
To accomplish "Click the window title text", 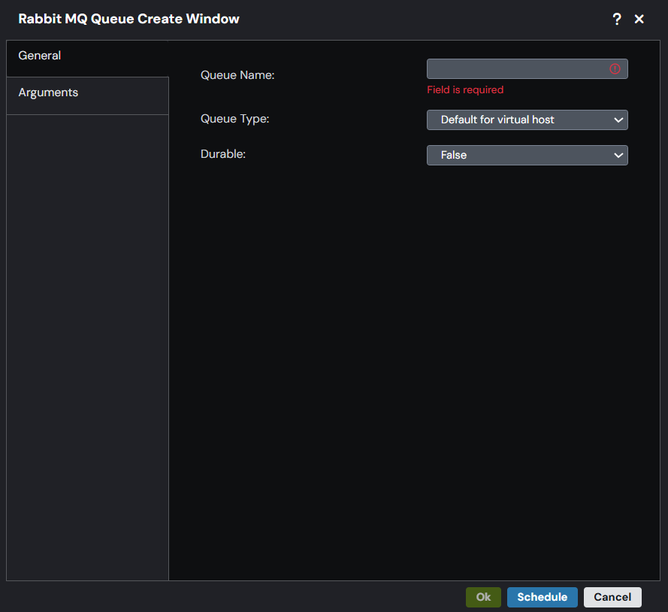I will tap(128, 19).
